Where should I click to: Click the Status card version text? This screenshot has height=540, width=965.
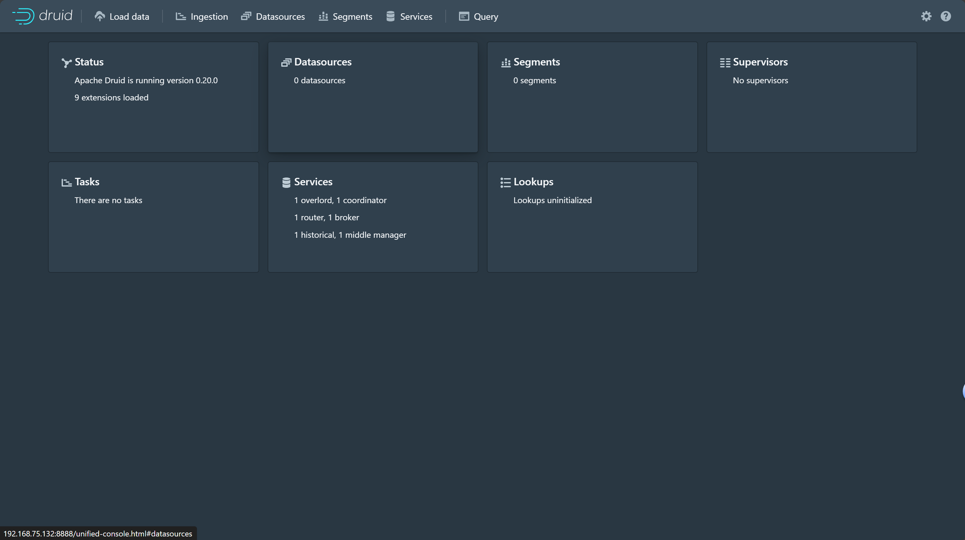tap(146, 80)
